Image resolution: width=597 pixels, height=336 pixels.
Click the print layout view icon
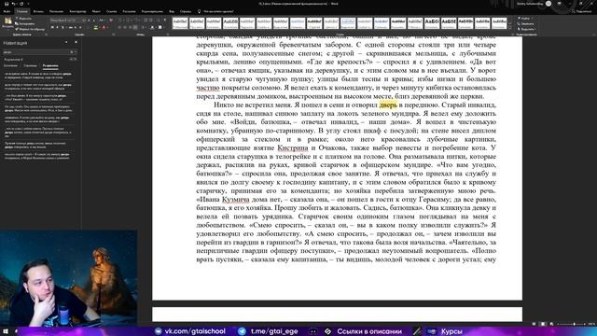click(543, 324)
